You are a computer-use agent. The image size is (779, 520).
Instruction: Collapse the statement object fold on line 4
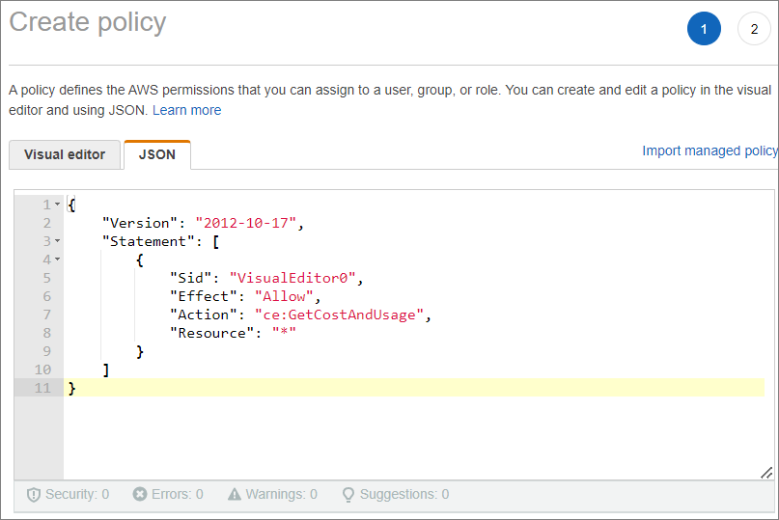58,260
